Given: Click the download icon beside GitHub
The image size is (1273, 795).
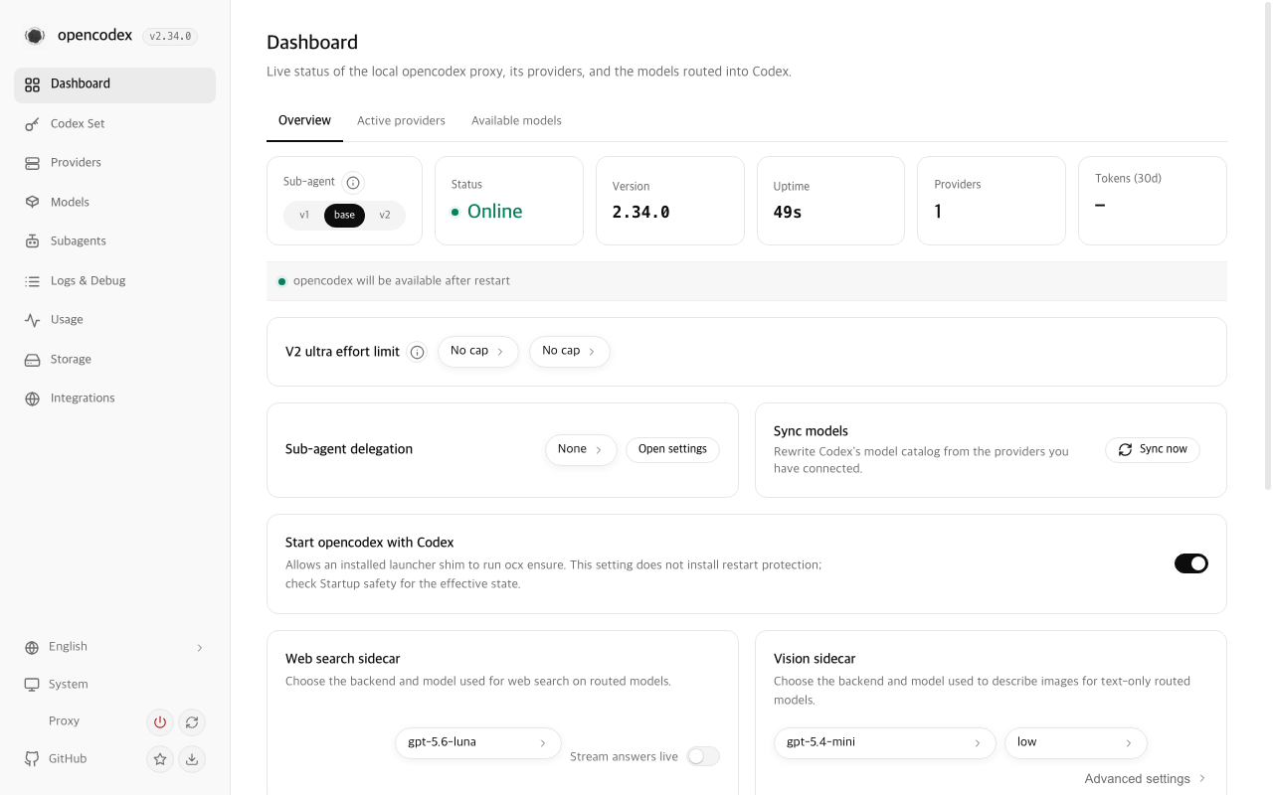Looking at the screenshot, I should (x=192, y=759).
